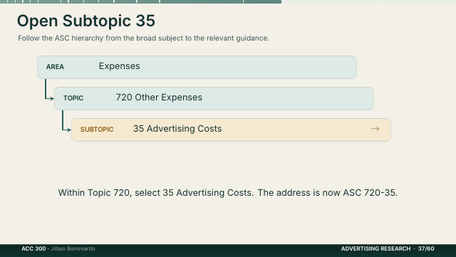Click the TOPIC label in the hierarchy
Screen dimensions: 456x257
73,98
